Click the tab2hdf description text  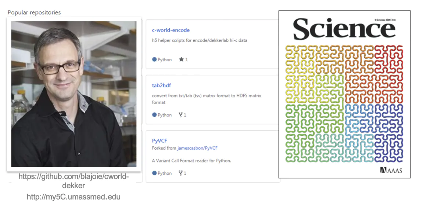pos(206,99)
